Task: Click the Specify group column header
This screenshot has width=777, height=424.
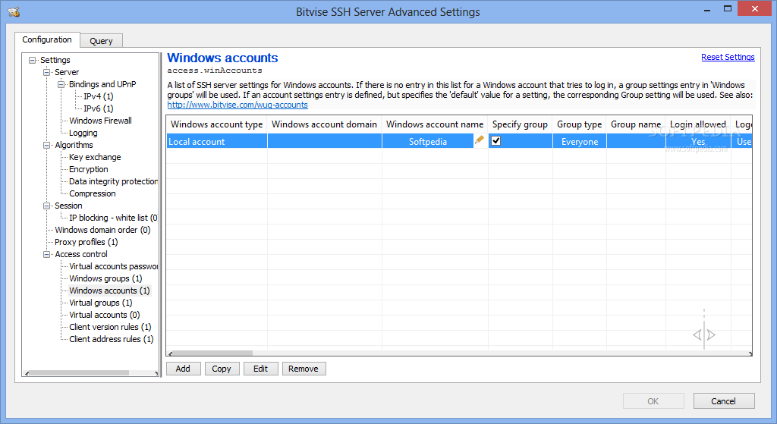Action: click(x=521, y=124)
